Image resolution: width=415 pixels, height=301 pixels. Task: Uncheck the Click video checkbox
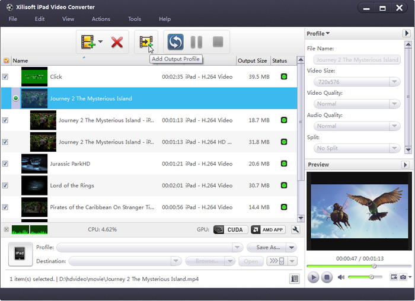[5, 76]
